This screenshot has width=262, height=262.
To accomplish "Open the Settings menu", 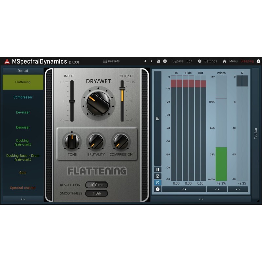I will point(208,61).
